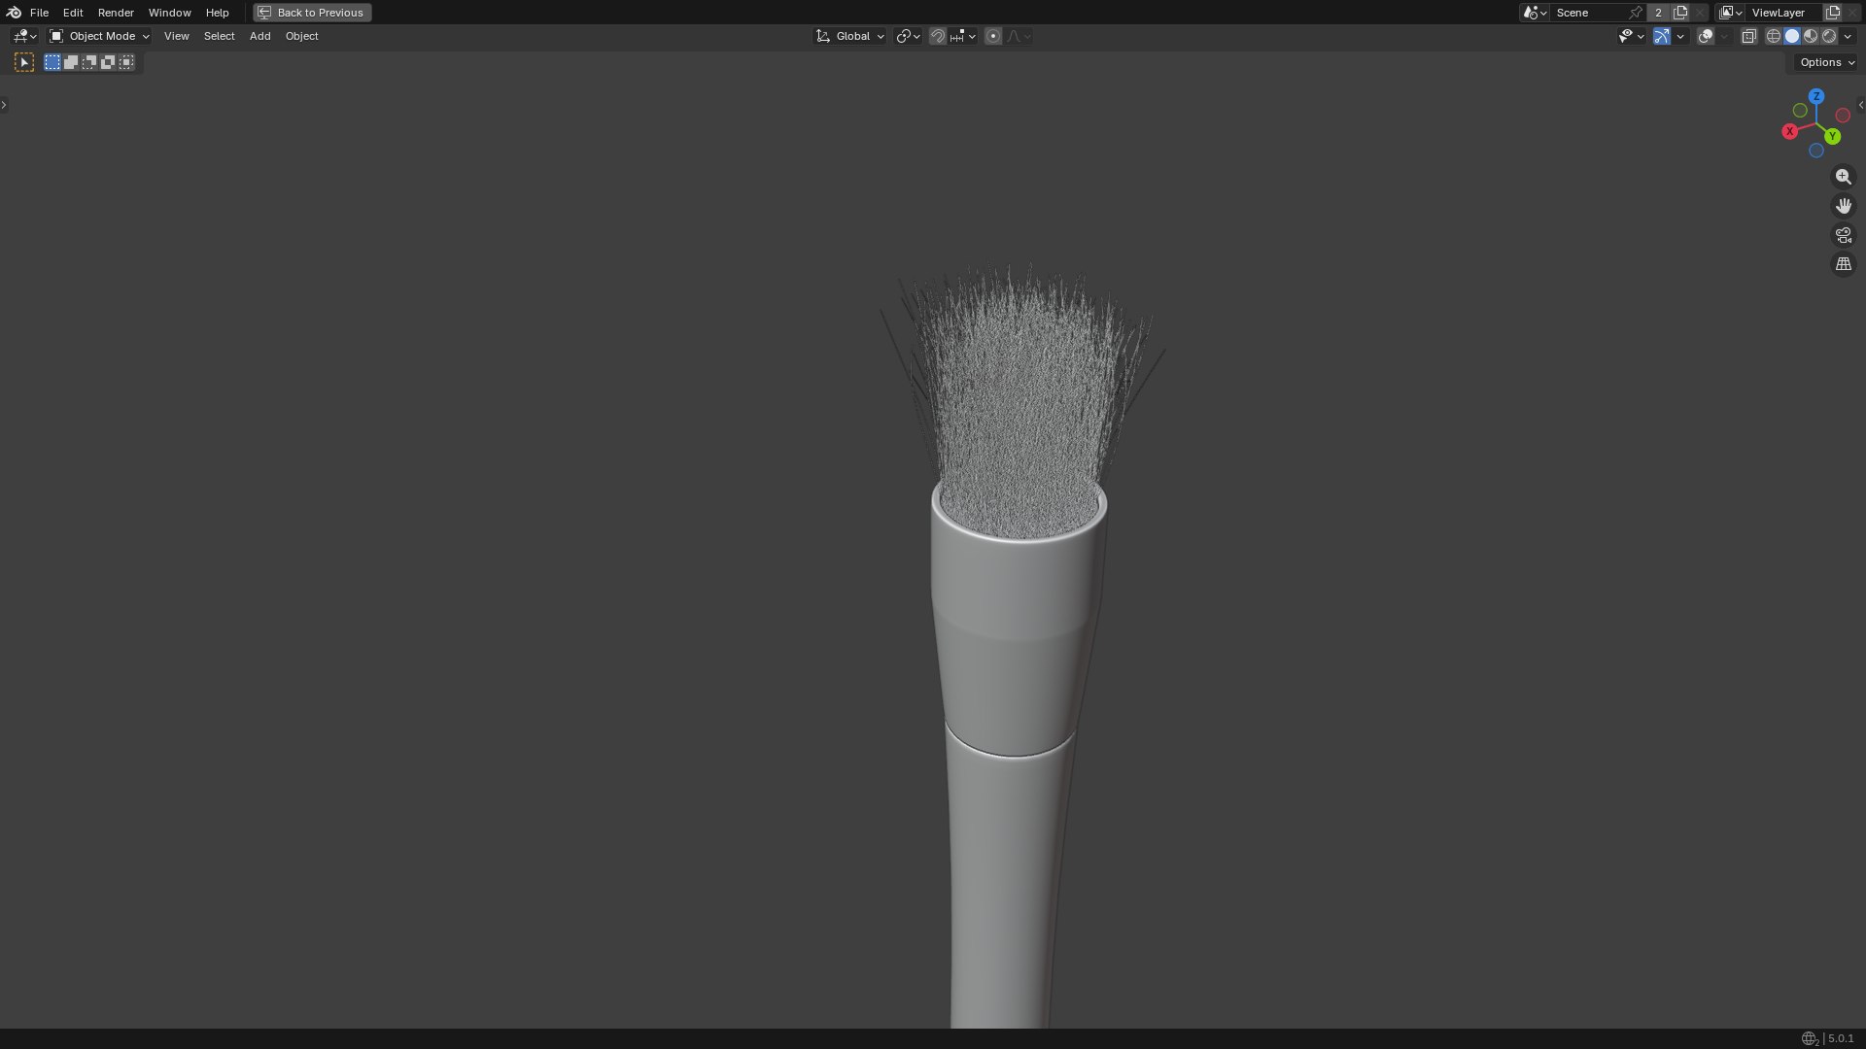Switch to Material Preview shading
This screenshot has width=1866, height=1049.
coord(1811,36)
